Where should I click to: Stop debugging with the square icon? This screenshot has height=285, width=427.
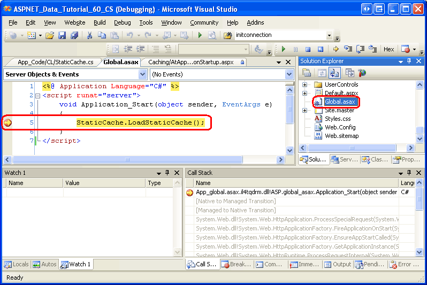click(307, 49)
